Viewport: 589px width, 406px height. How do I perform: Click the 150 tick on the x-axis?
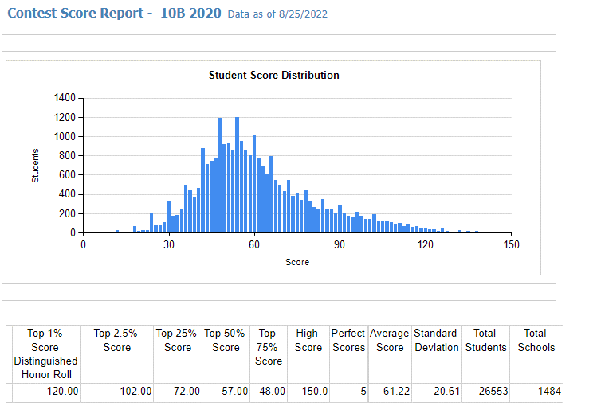pos(511,245)
